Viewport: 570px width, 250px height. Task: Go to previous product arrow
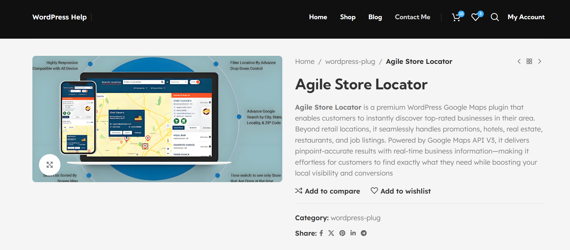[519, 61]
